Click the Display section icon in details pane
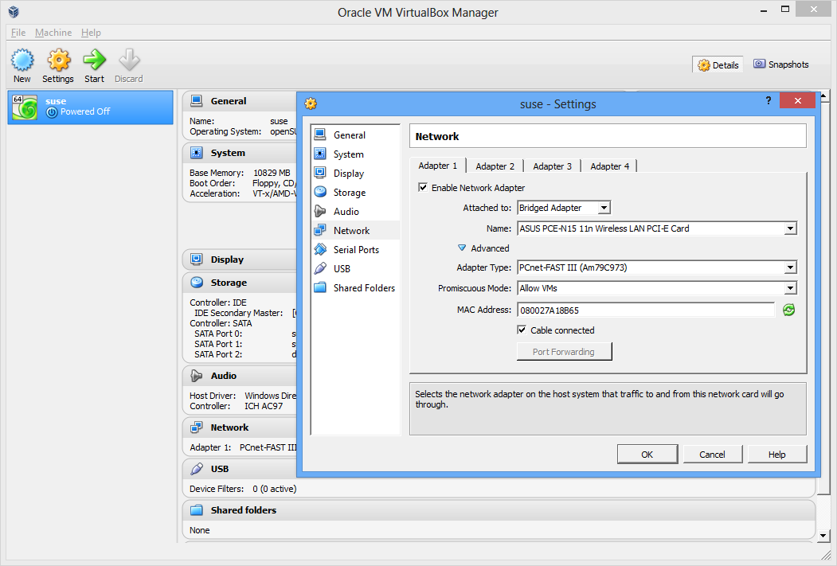The image size is (837, 566). (x=197, y=260)
